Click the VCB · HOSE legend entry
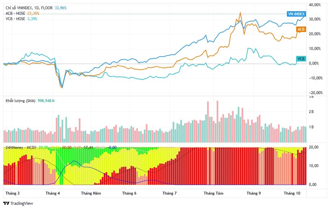 [x=16, y=19]
